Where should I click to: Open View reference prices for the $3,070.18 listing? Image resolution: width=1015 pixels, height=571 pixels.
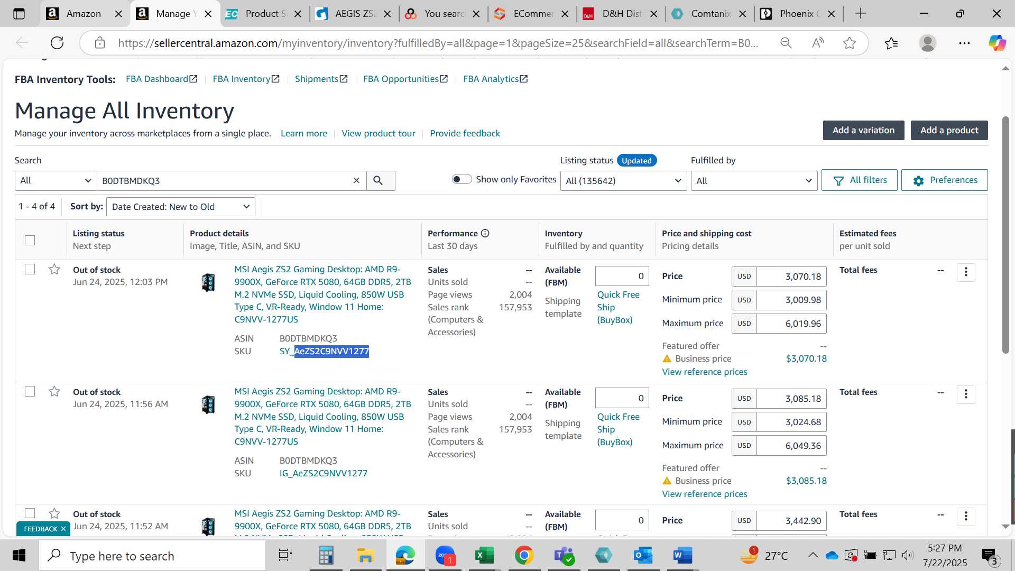pos(705,372)
